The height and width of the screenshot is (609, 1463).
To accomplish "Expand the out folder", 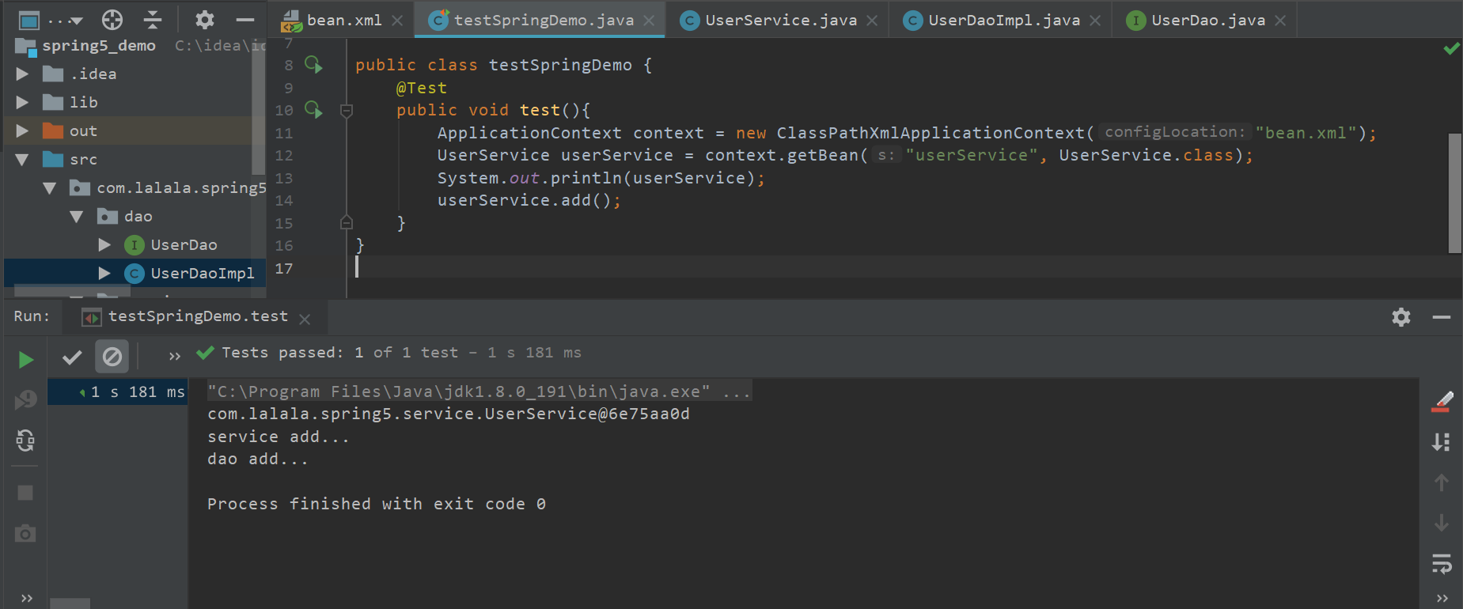I will (22, 130).
